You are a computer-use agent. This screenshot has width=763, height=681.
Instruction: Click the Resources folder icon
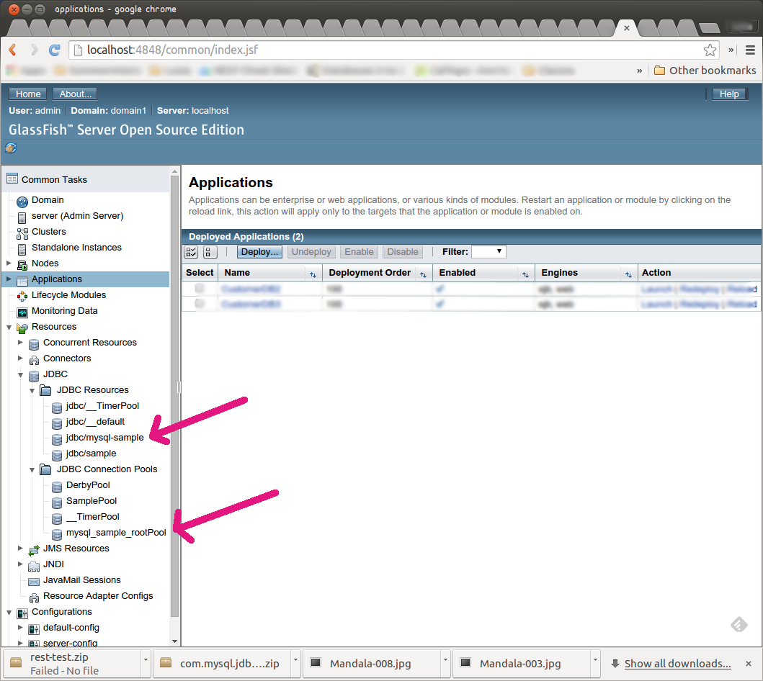[x=22, y=328]
